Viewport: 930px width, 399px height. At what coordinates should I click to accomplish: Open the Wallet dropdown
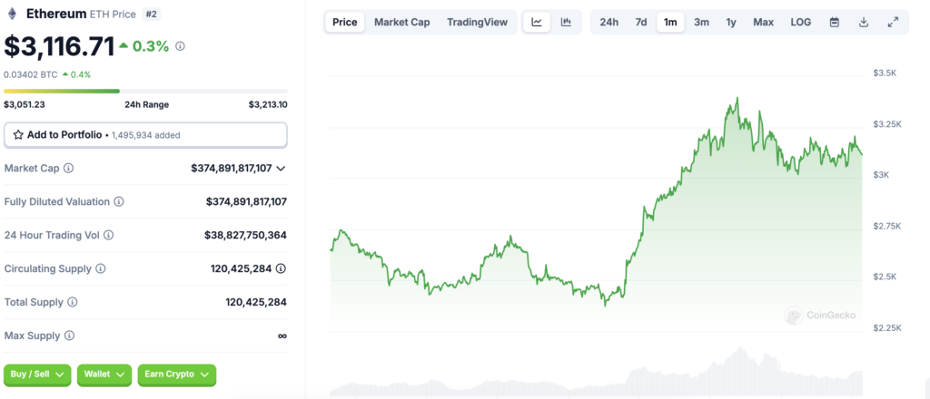coord(104,374)
